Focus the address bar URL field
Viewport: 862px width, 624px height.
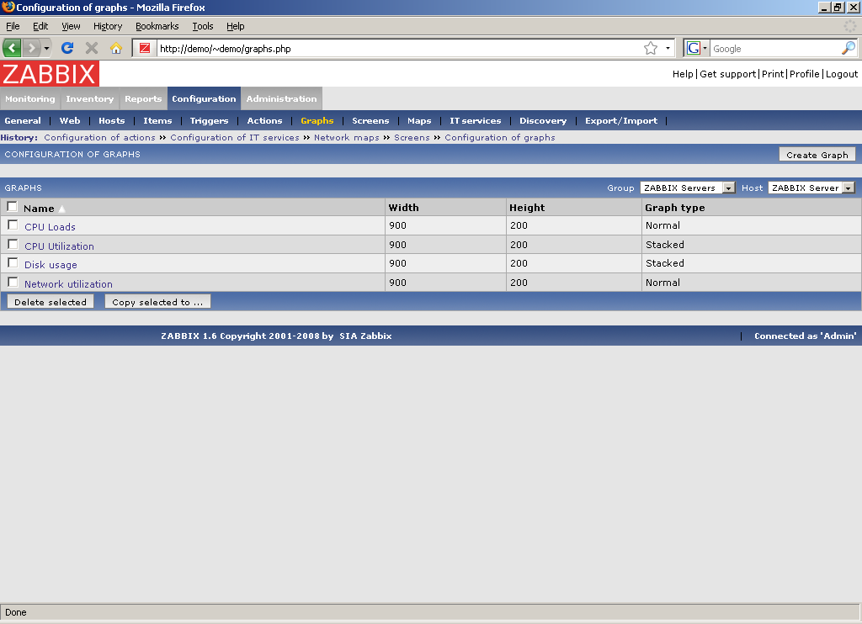point(398,48)
